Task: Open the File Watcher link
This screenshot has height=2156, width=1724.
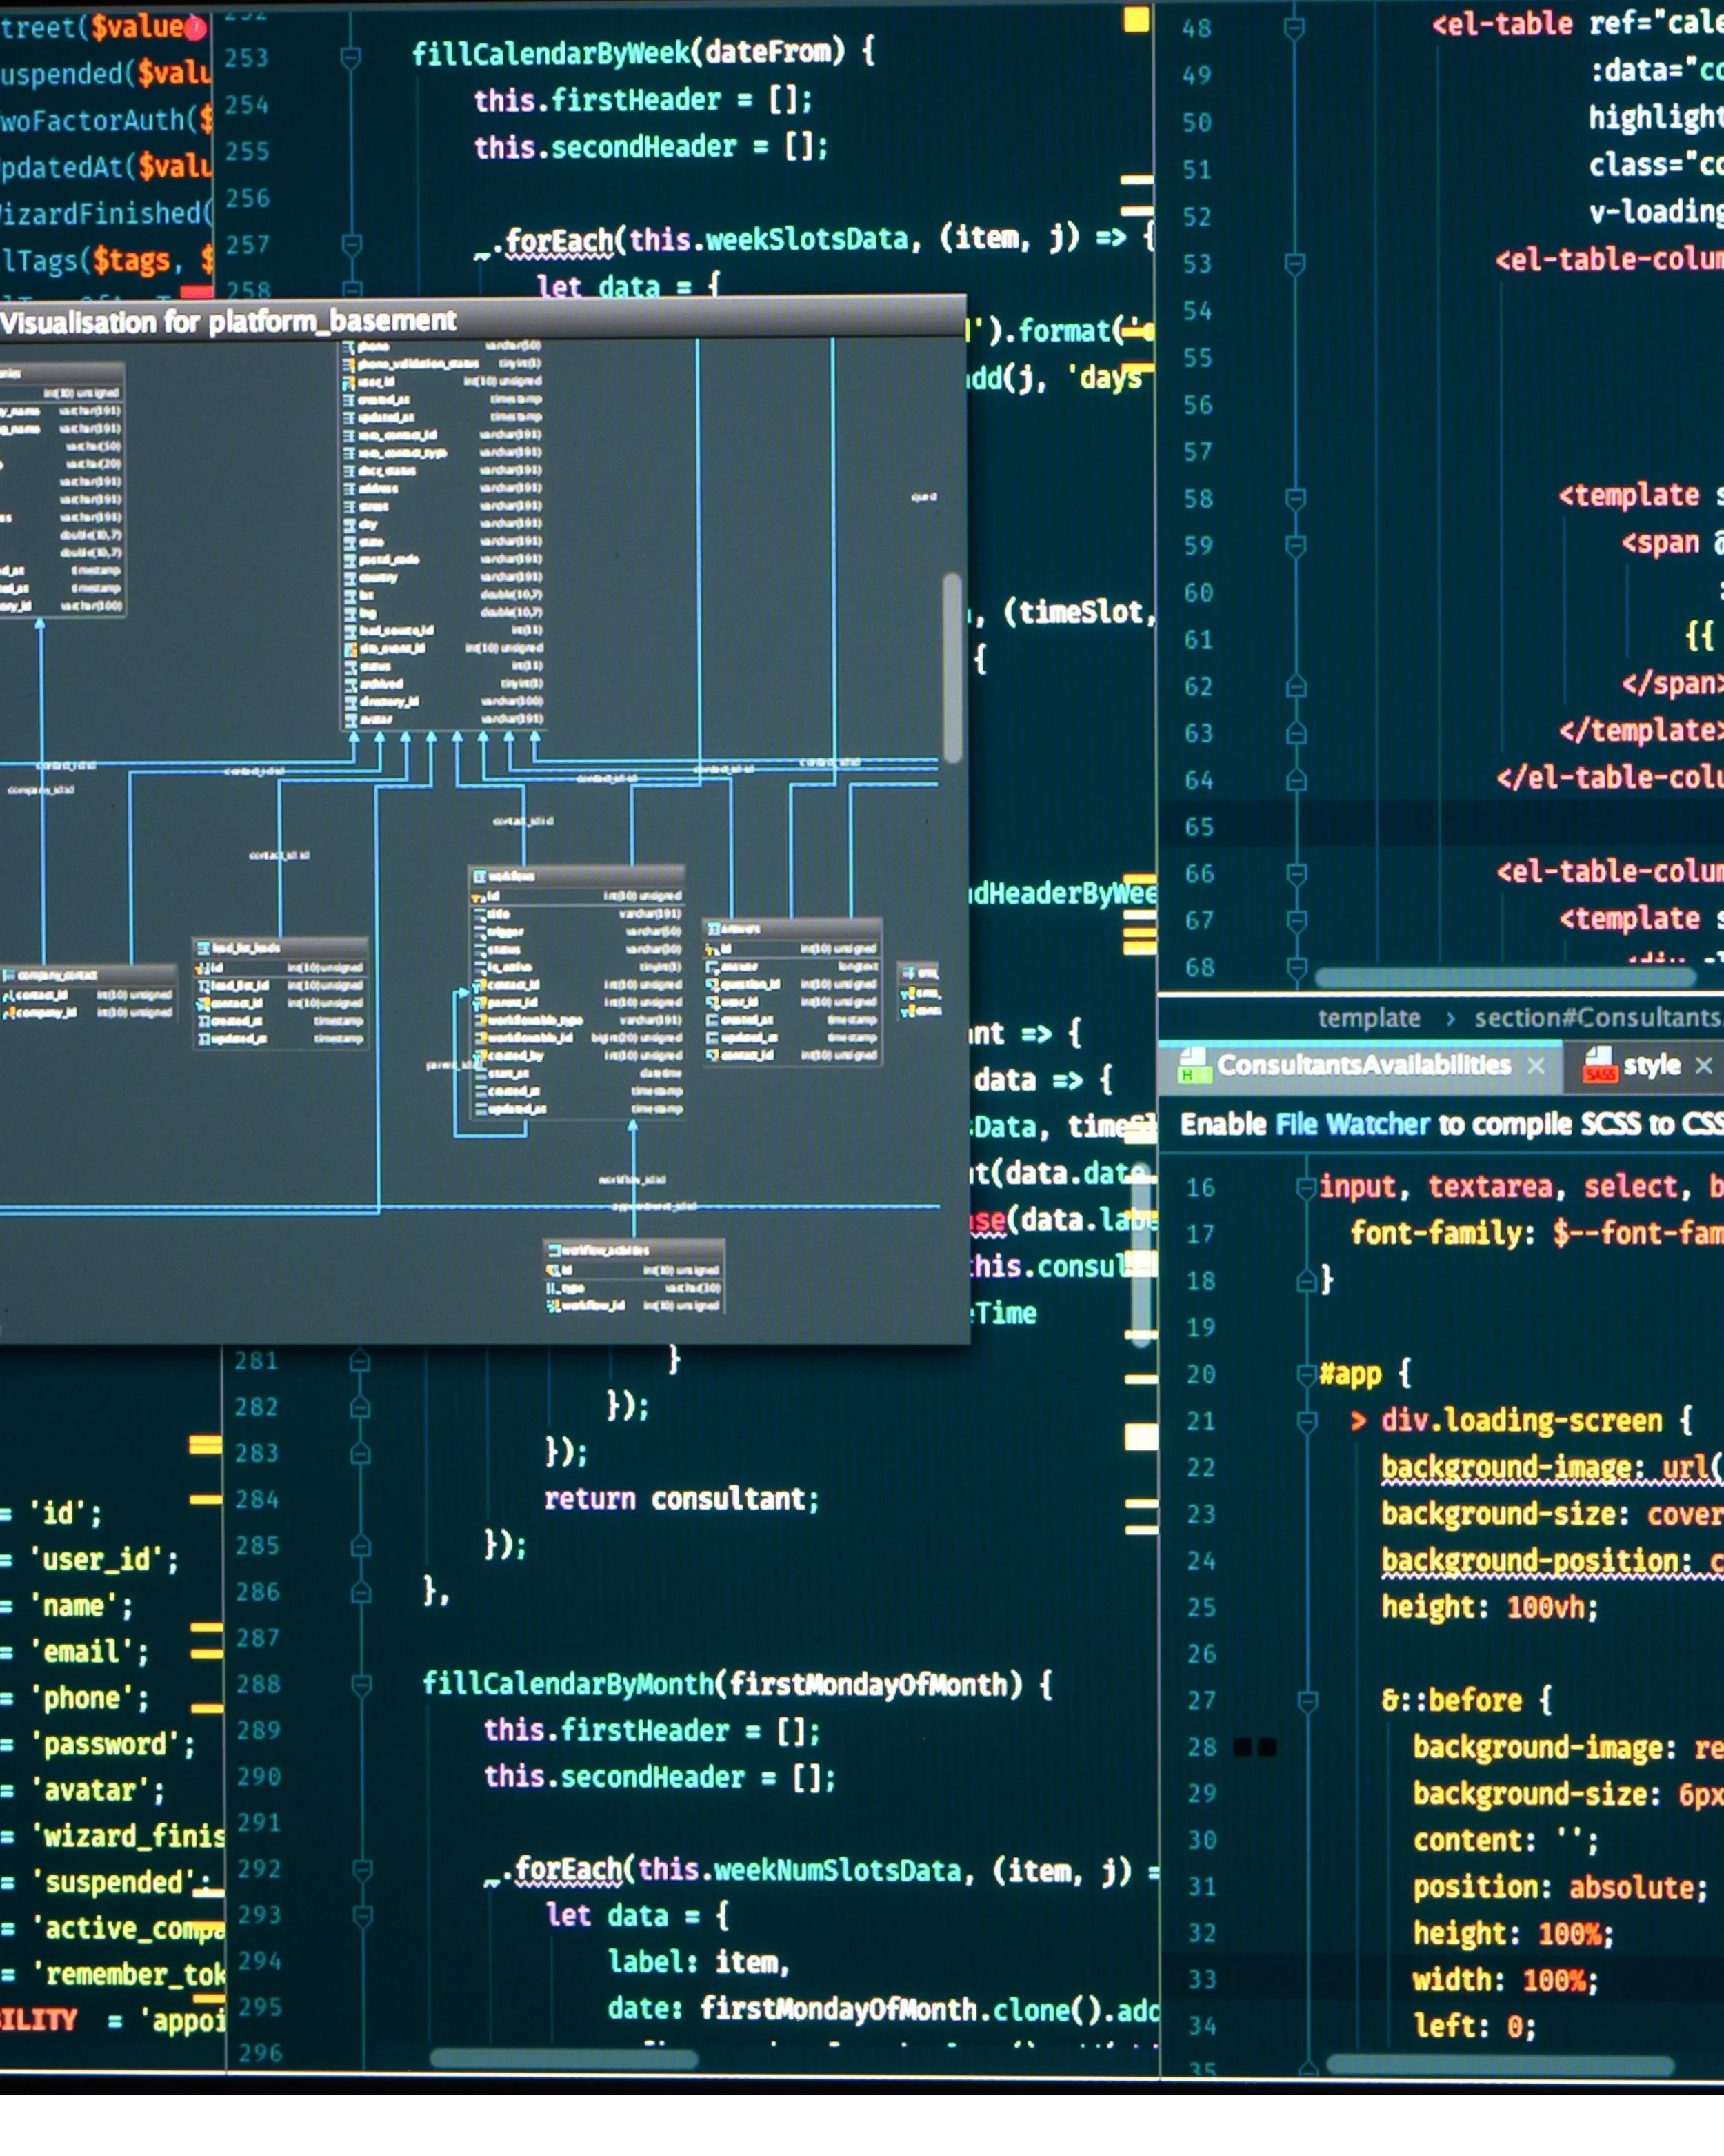Action: pos(1352,1125)
